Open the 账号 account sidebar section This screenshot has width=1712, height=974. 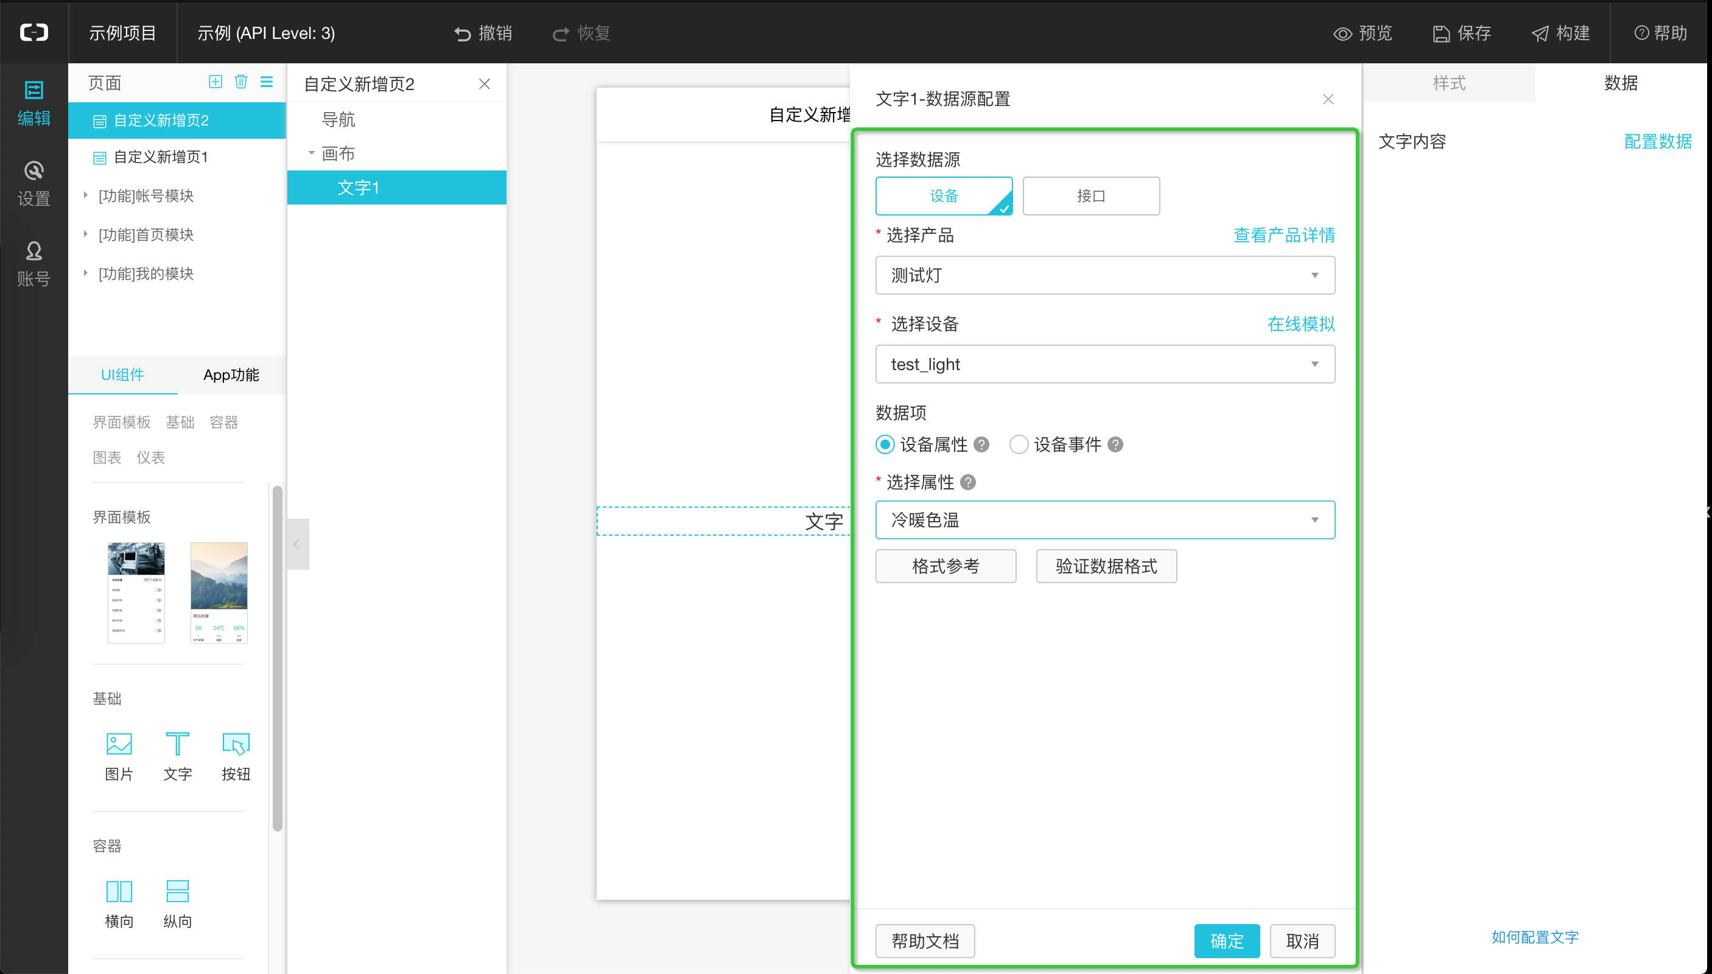point(33,264)
